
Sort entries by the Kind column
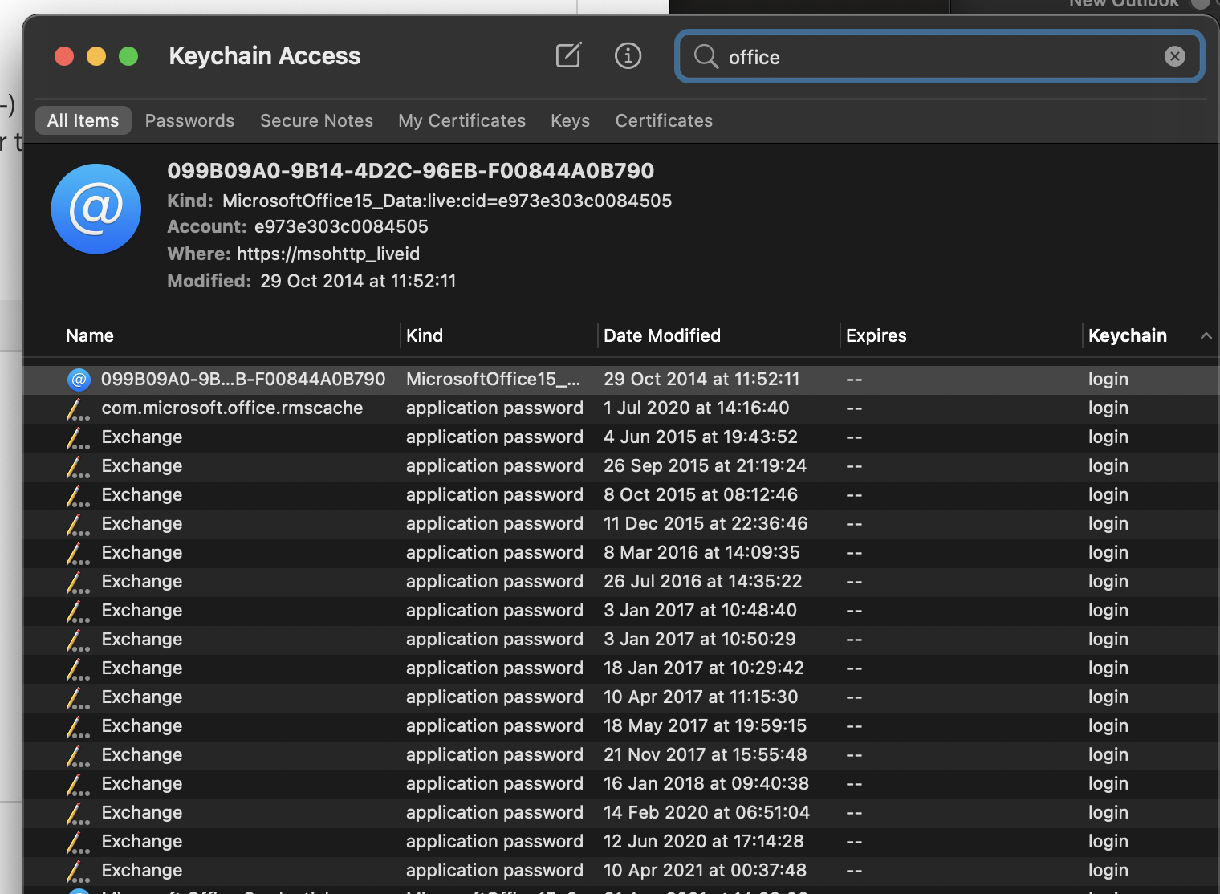pos(425,336)
